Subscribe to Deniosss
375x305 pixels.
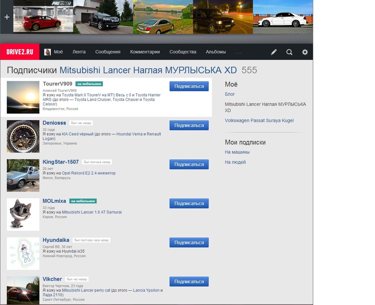(x=189, y=125)
